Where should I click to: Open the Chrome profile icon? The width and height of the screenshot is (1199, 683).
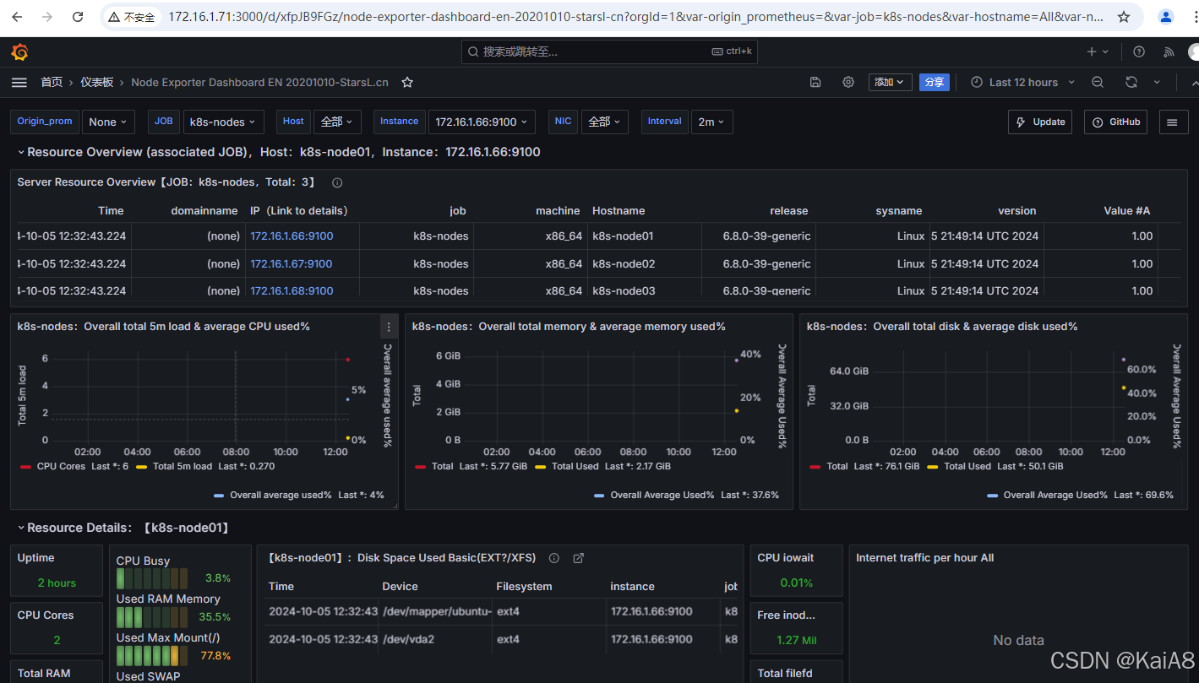point(1166,17)
